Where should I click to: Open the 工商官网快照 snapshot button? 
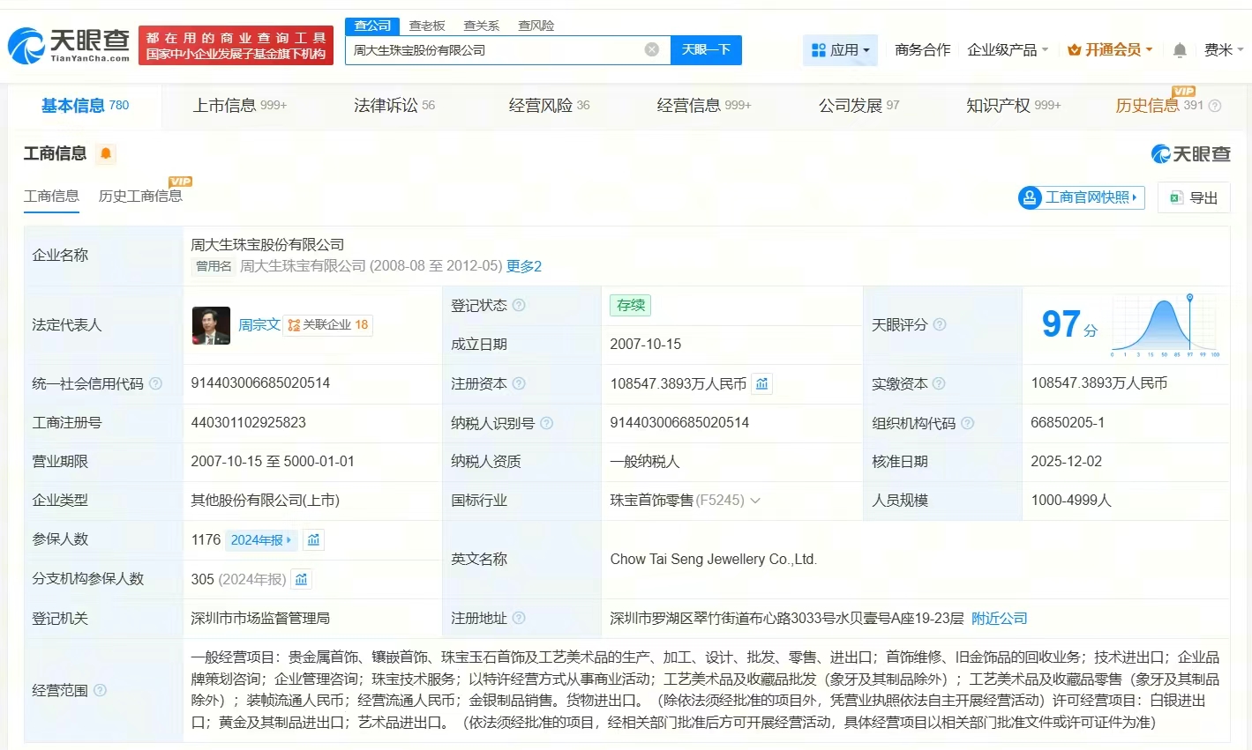[x=1081, y=197]
